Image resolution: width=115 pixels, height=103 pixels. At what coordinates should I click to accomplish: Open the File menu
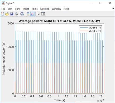(x=3, y=9)
